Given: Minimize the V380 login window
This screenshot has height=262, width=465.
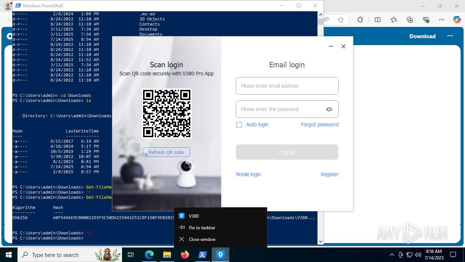Looking at the screenshot, I should click(x=331, y=46).
